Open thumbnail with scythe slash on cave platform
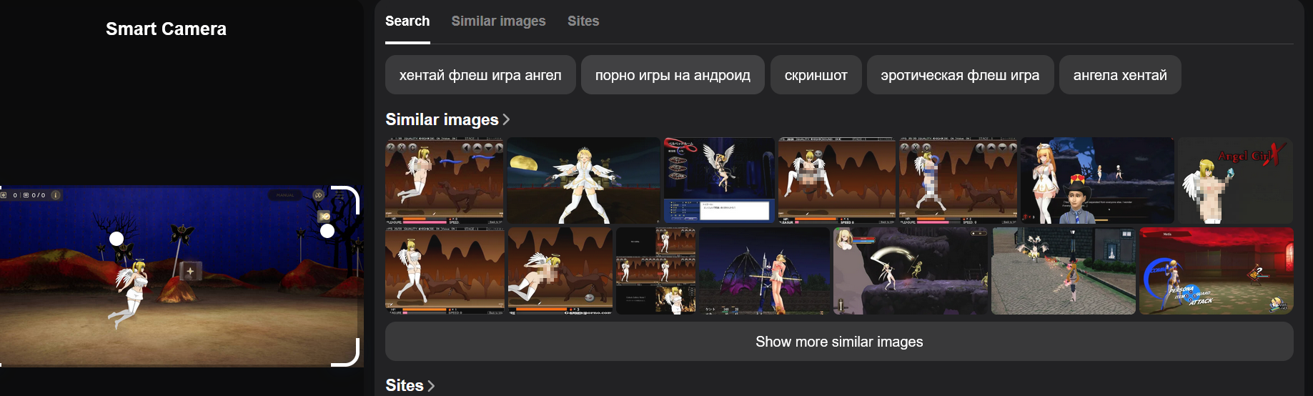The image size is (1313, 396). (x=911, y=271)
